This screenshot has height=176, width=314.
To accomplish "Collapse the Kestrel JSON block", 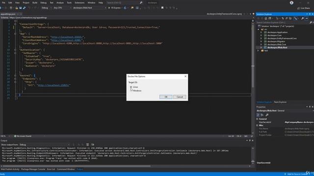I will (15, 76).
